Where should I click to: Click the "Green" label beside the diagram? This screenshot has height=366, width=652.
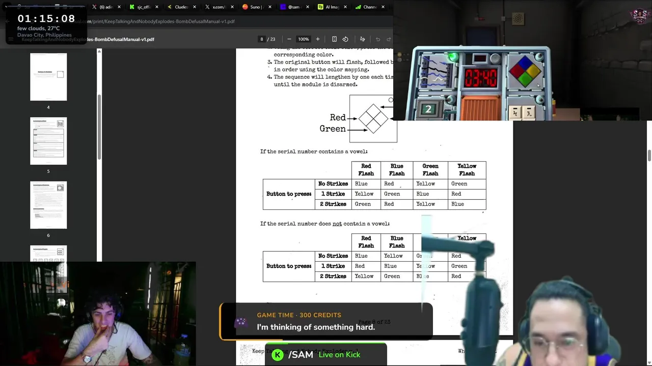pyautogui.click(x=333, y=129)
